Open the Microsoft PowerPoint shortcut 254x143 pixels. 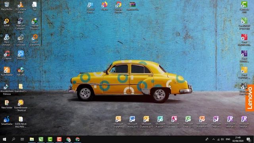click(x=202, y=122)
